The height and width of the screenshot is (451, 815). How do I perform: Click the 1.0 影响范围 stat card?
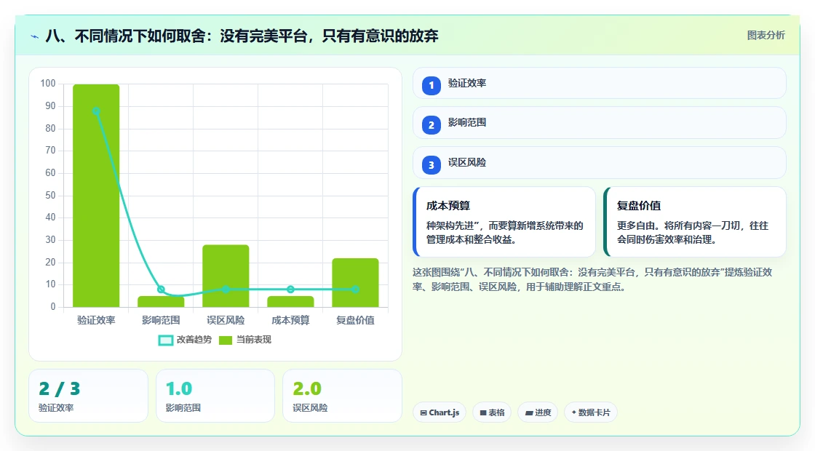click(215, 396)
